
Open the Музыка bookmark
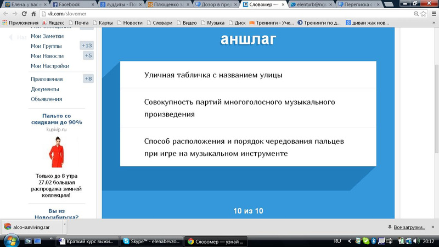pyautogui.click(x=213, y=23)
